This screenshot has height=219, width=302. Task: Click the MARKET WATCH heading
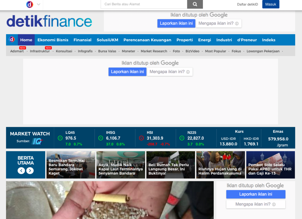point(30,134)
